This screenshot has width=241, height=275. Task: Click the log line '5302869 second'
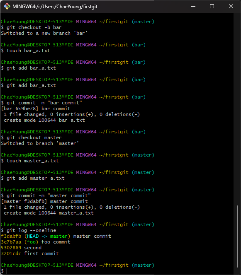click(x=21, y=248)
